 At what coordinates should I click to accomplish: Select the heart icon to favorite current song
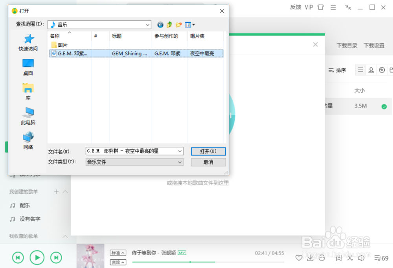coord(299,258)
